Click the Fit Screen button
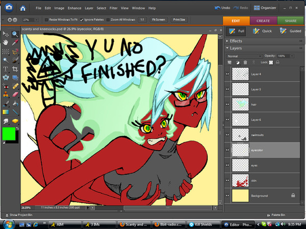This screenshot has height=229, width=306. (x=158, y=19)
